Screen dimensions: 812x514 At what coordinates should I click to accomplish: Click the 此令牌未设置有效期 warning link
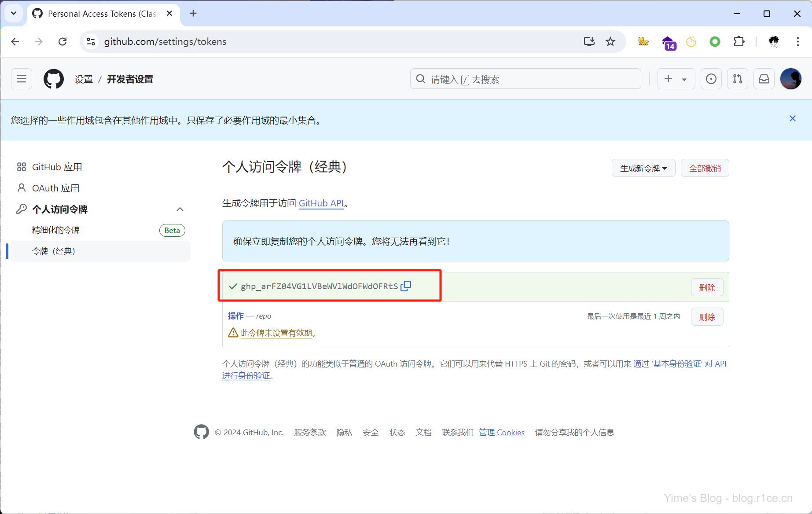click(x=276, y=333)
